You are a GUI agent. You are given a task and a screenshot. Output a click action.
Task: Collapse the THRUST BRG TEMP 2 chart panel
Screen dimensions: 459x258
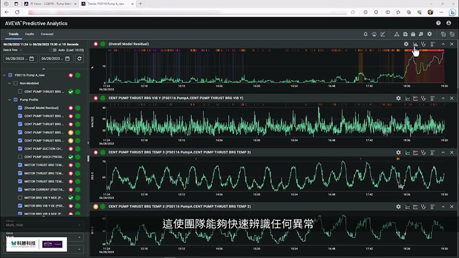pyautogui.click(x=443, y=207)
